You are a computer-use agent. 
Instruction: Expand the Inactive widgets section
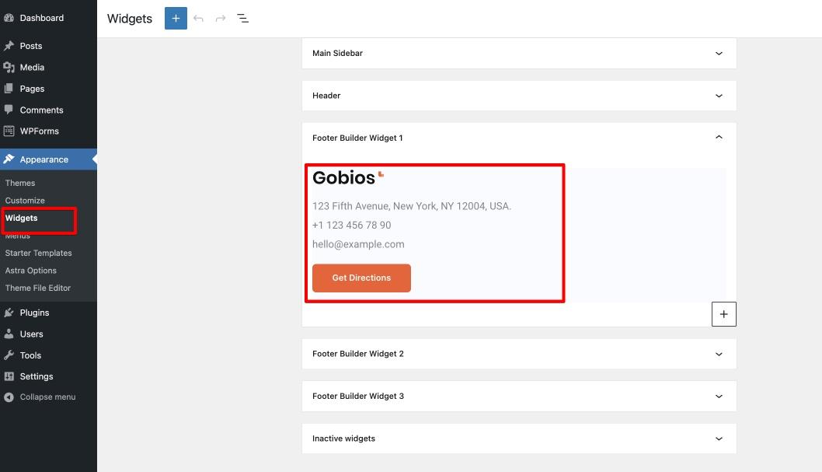click(719, 439)
